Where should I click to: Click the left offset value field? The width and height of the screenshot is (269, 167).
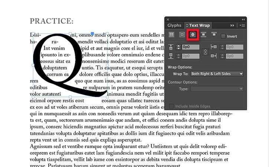[234, 47]
